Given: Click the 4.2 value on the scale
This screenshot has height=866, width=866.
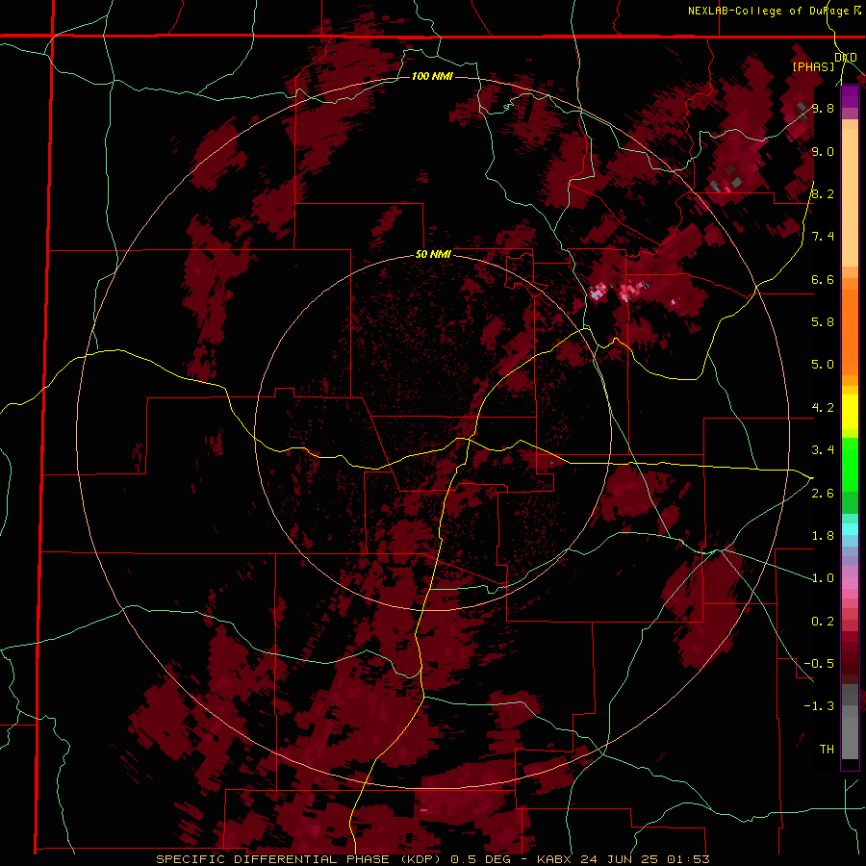Looking at the screenshot, I should (823, 408).
